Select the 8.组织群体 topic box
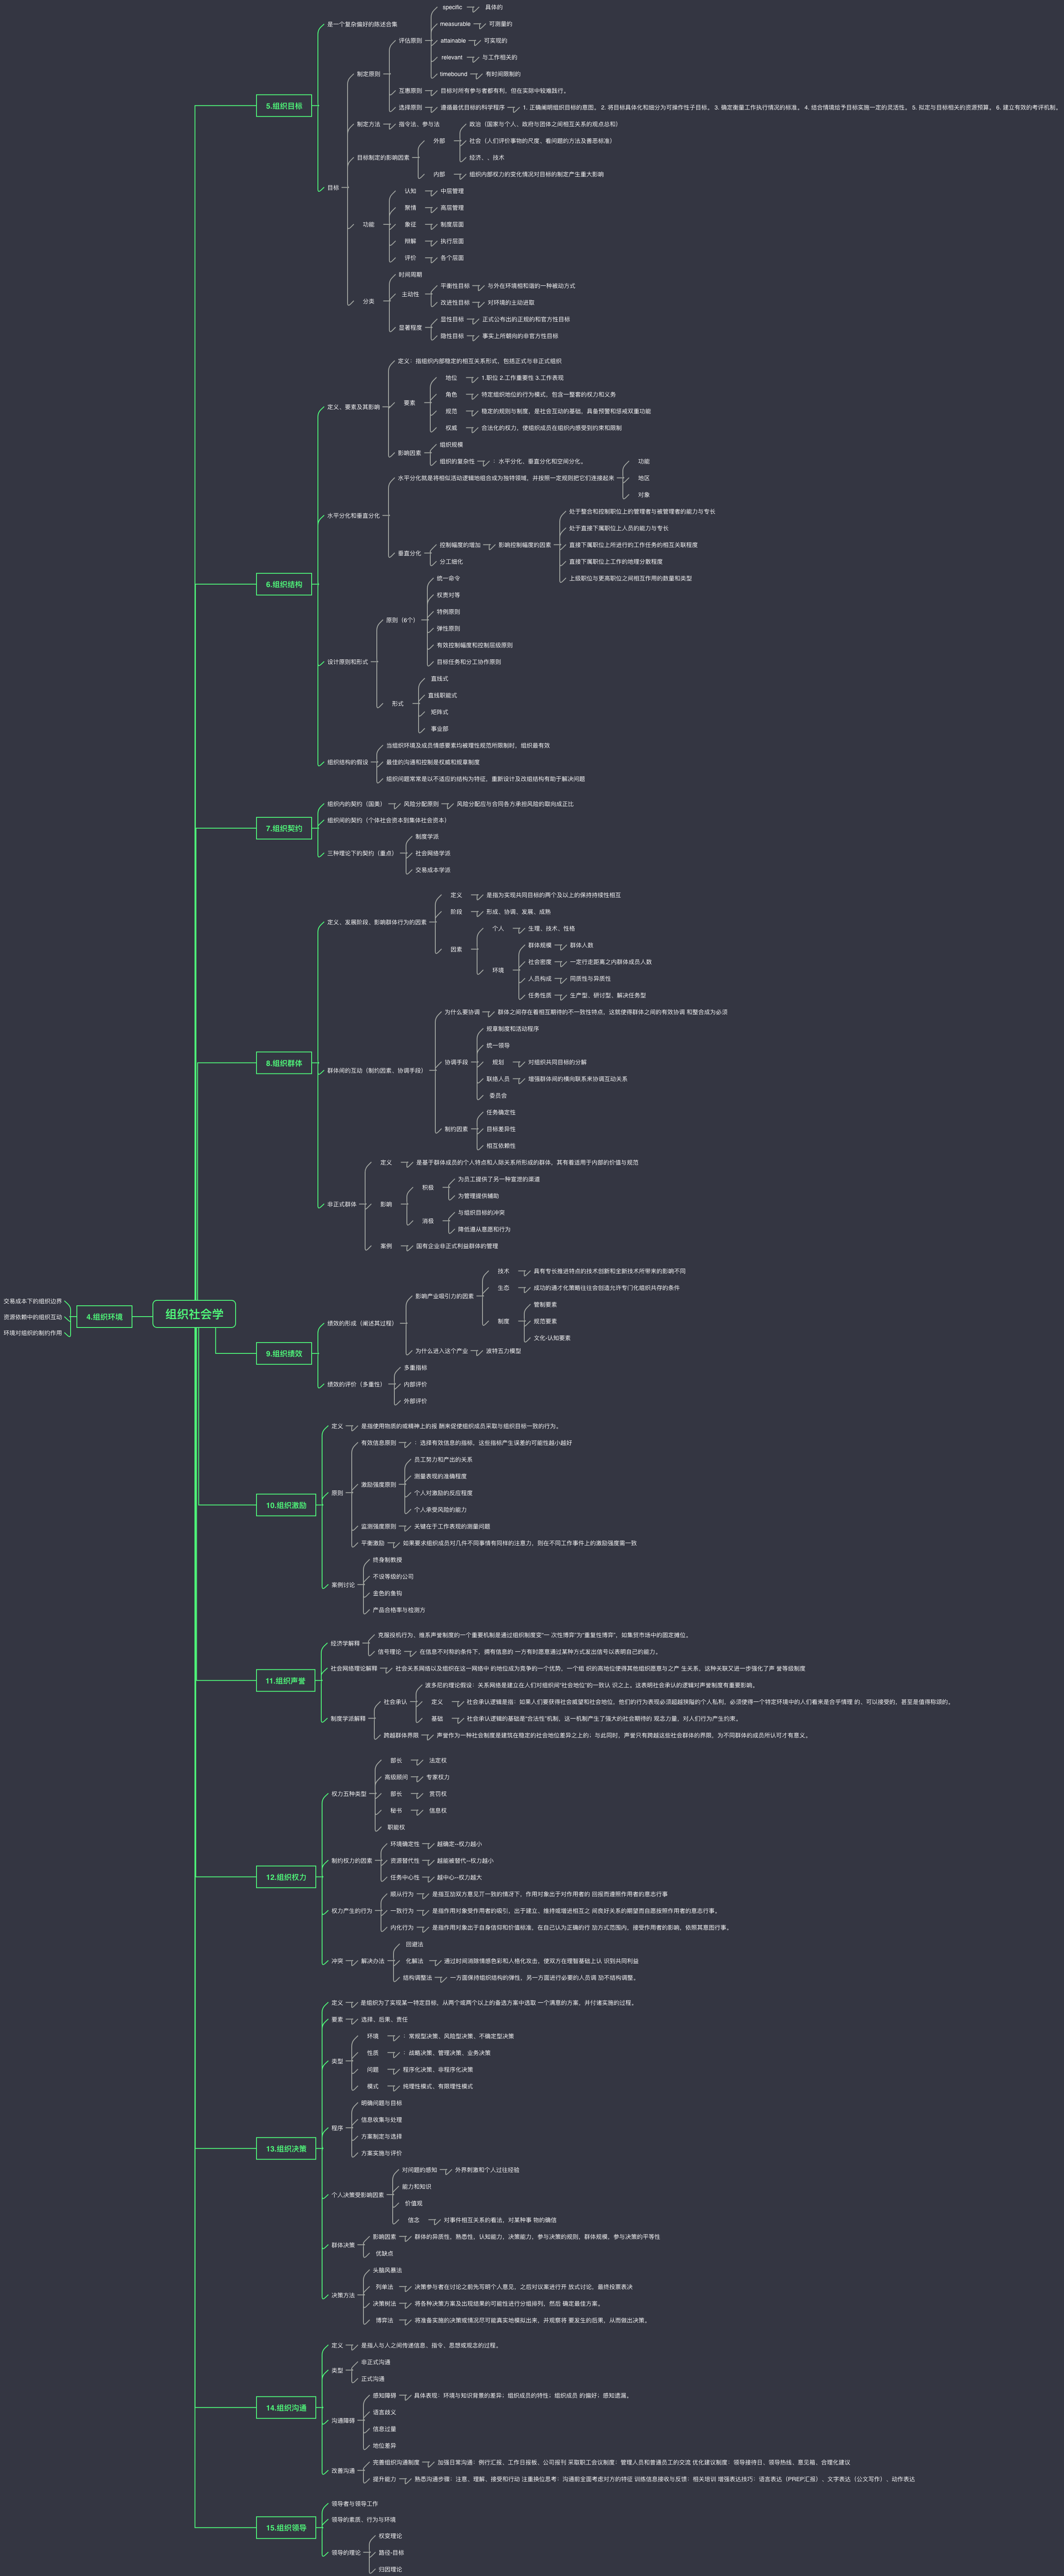1064x2576 pixels. click(x=284, y=1063)
